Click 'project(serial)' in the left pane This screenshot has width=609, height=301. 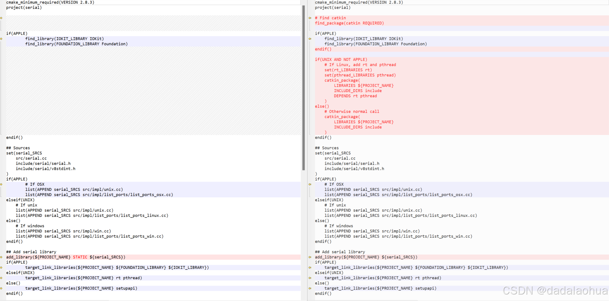24,7
